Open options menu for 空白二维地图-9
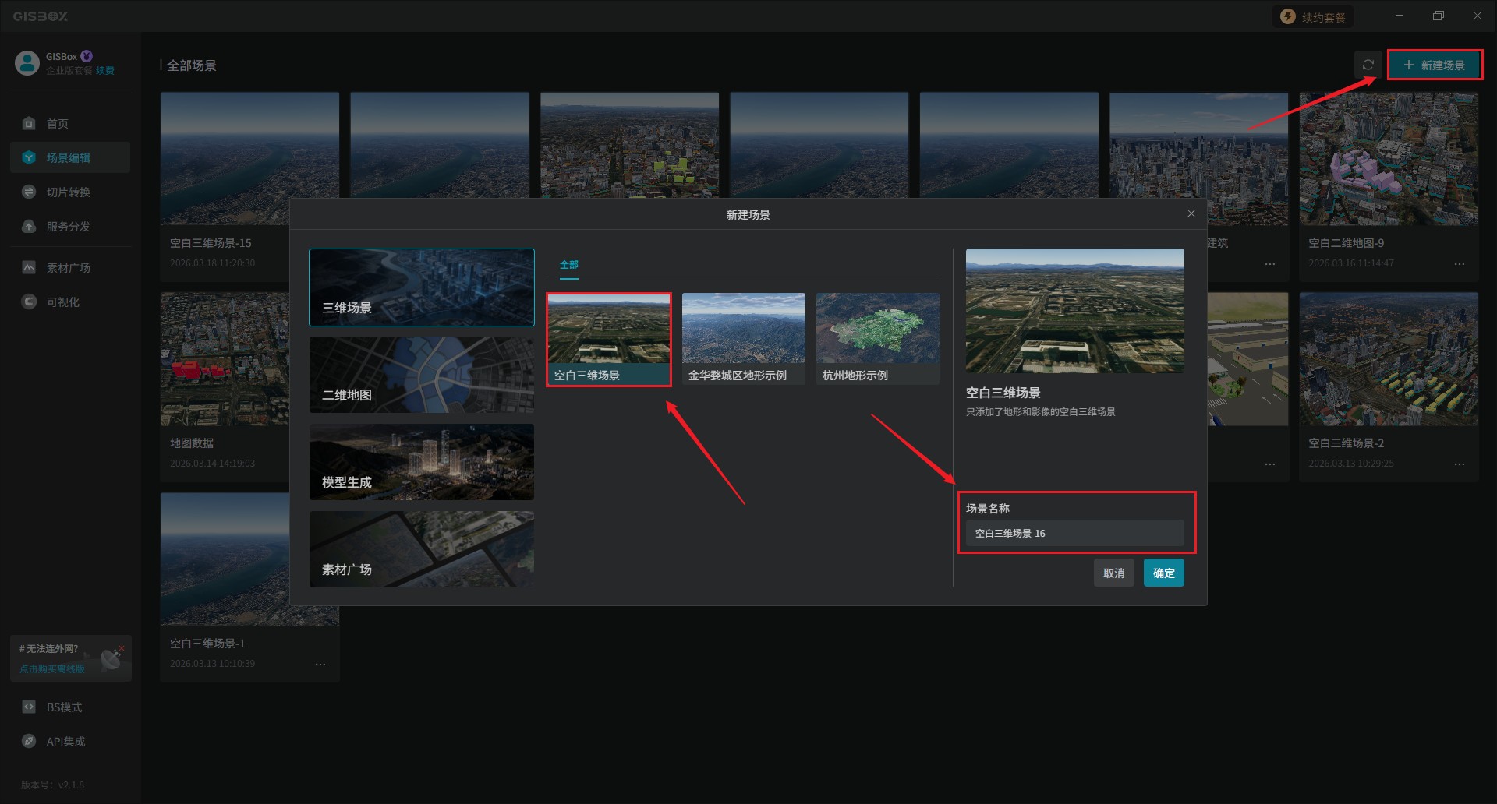 click(x=1459, y=264)
